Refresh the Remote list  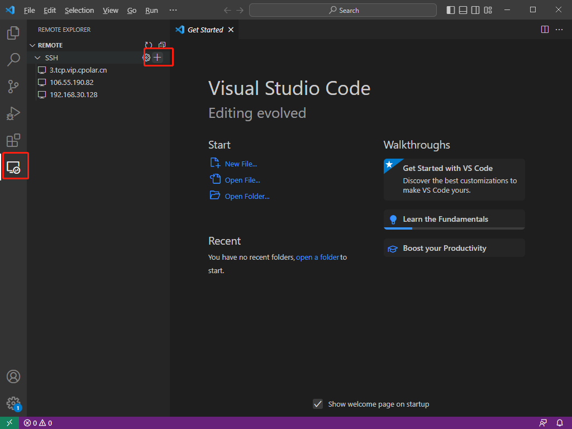click(x=149, y=45)
